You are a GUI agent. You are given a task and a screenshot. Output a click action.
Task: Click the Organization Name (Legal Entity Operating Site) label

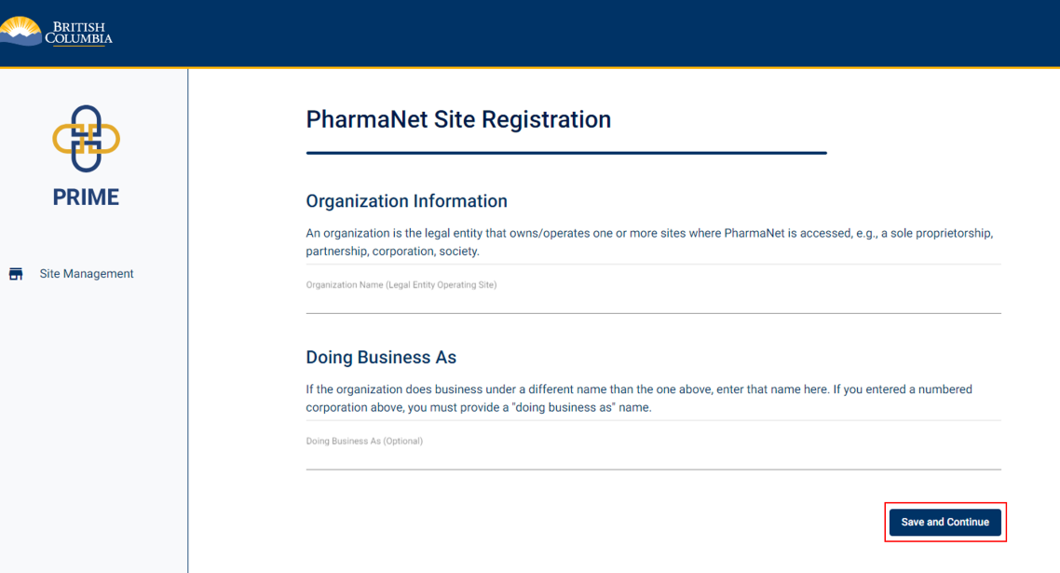(x=401, y=285)
